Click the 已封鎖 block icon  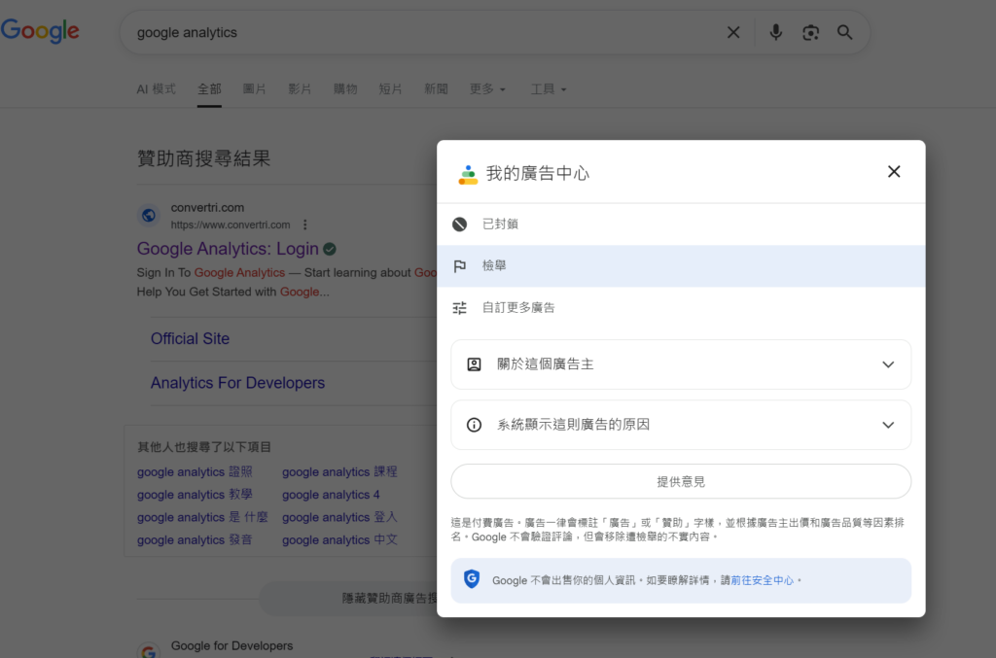[x=460, y=225]
